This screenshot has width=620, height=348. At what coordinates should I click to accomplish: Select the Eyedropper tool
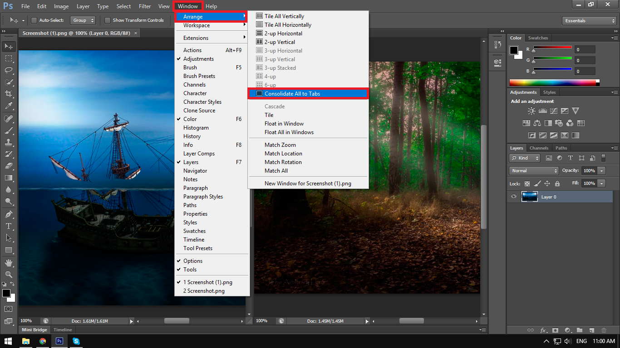click(x=9, y=106)
